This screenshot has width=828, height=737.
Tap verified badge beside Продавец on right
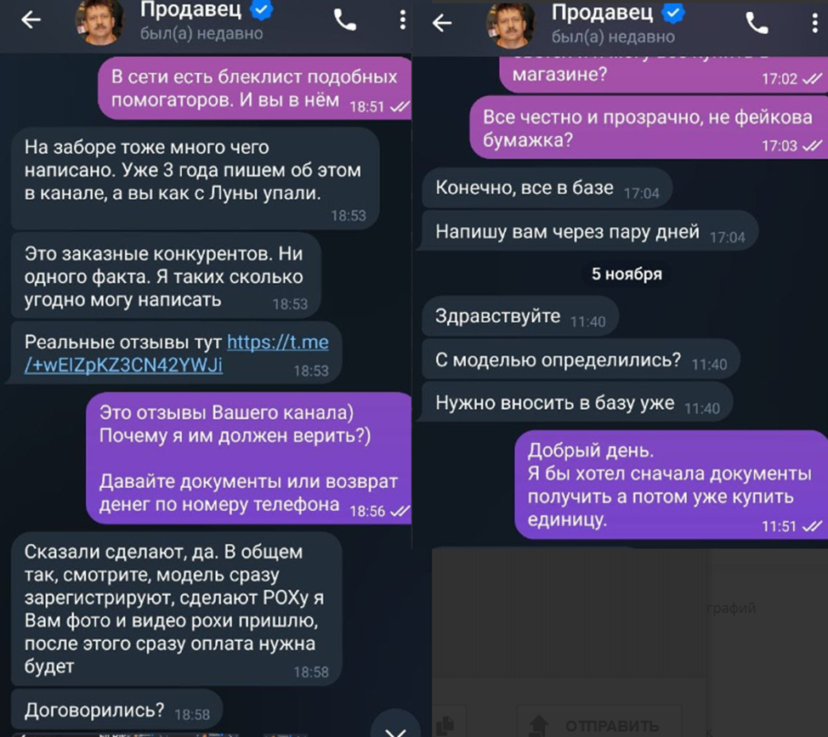tap(673, 12)
